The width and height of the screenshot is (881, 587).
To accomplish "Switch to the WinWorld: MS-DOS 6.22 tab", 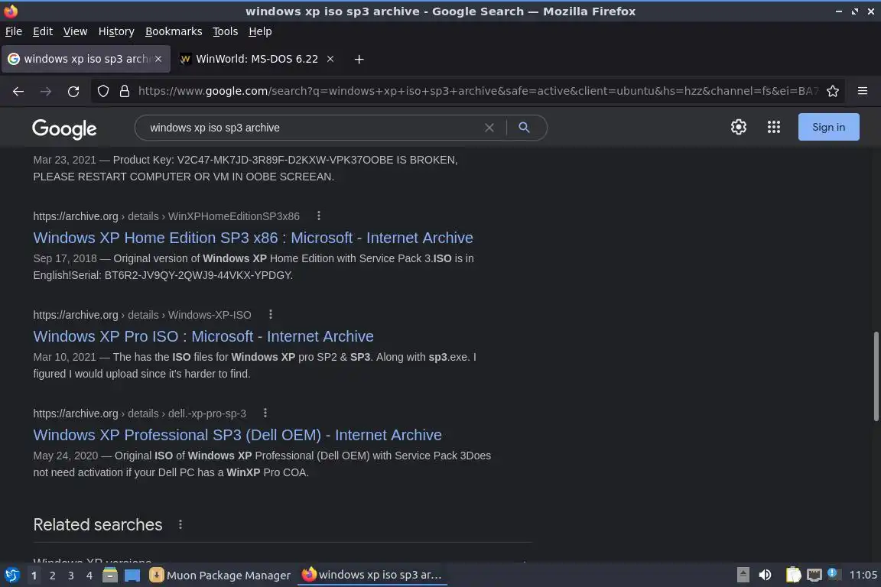I will [257, 59].
